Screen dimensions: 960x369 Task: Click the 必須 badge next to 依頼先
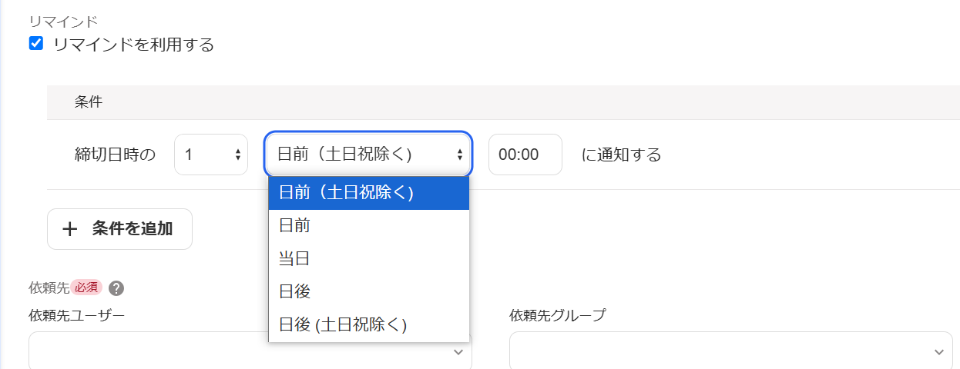click(x=86, y=288)
